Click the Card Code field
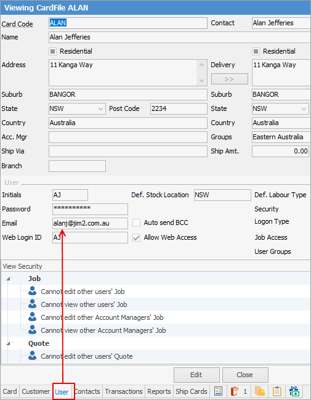 click(128, 23)
